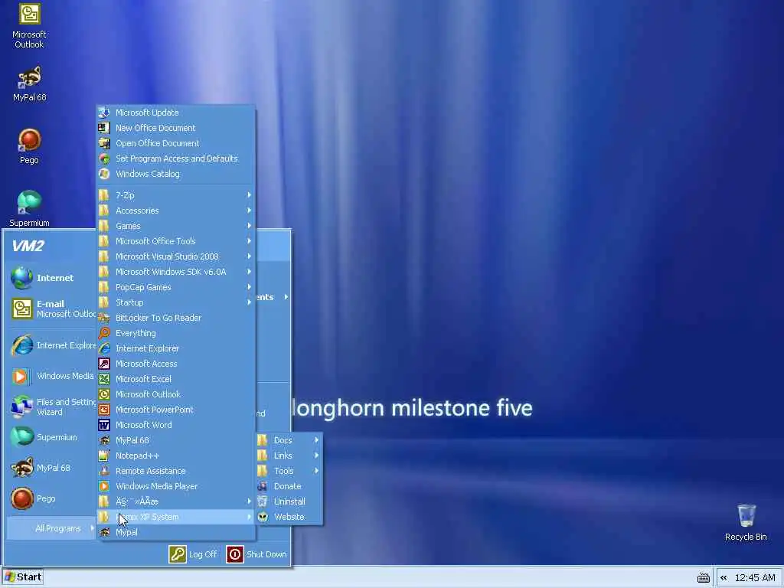Launch Notepad++ from programs list
The height and width of the screenshot is (588, 784).
(x=175, y=456)
